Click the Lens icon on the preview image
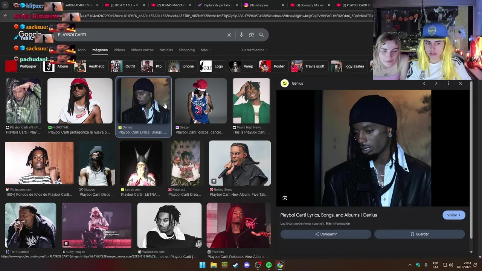 [x=285, y=198]
